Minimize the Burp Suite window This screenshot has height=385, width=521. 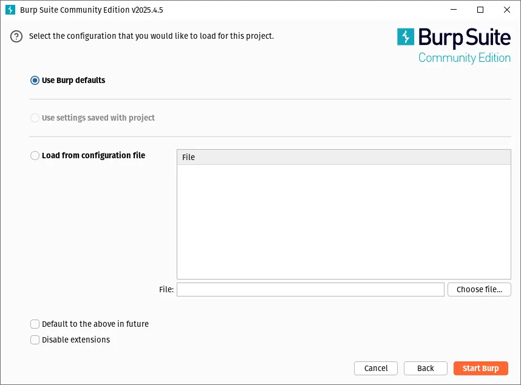click(x=454, y=10)
